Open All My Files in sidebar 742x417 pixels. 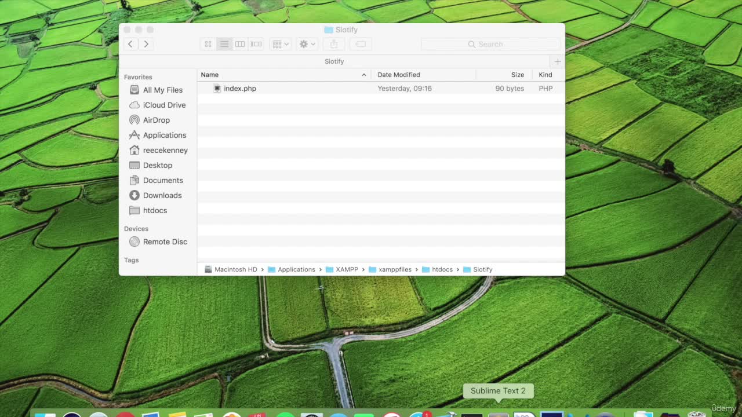click(157, 90)
